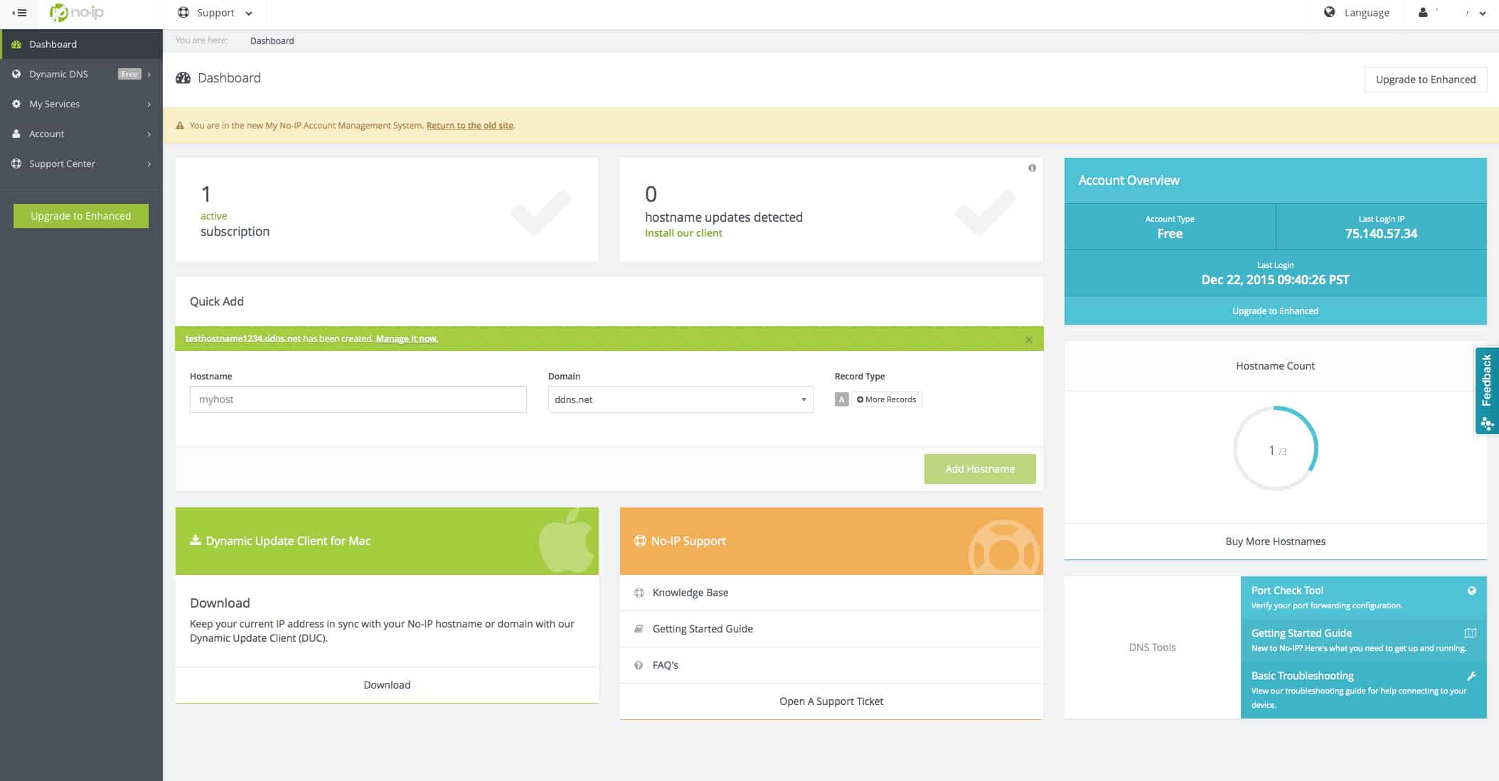Open the Getting Started Guide support link
Screen dimensions: 1499x781
(703, 629)
